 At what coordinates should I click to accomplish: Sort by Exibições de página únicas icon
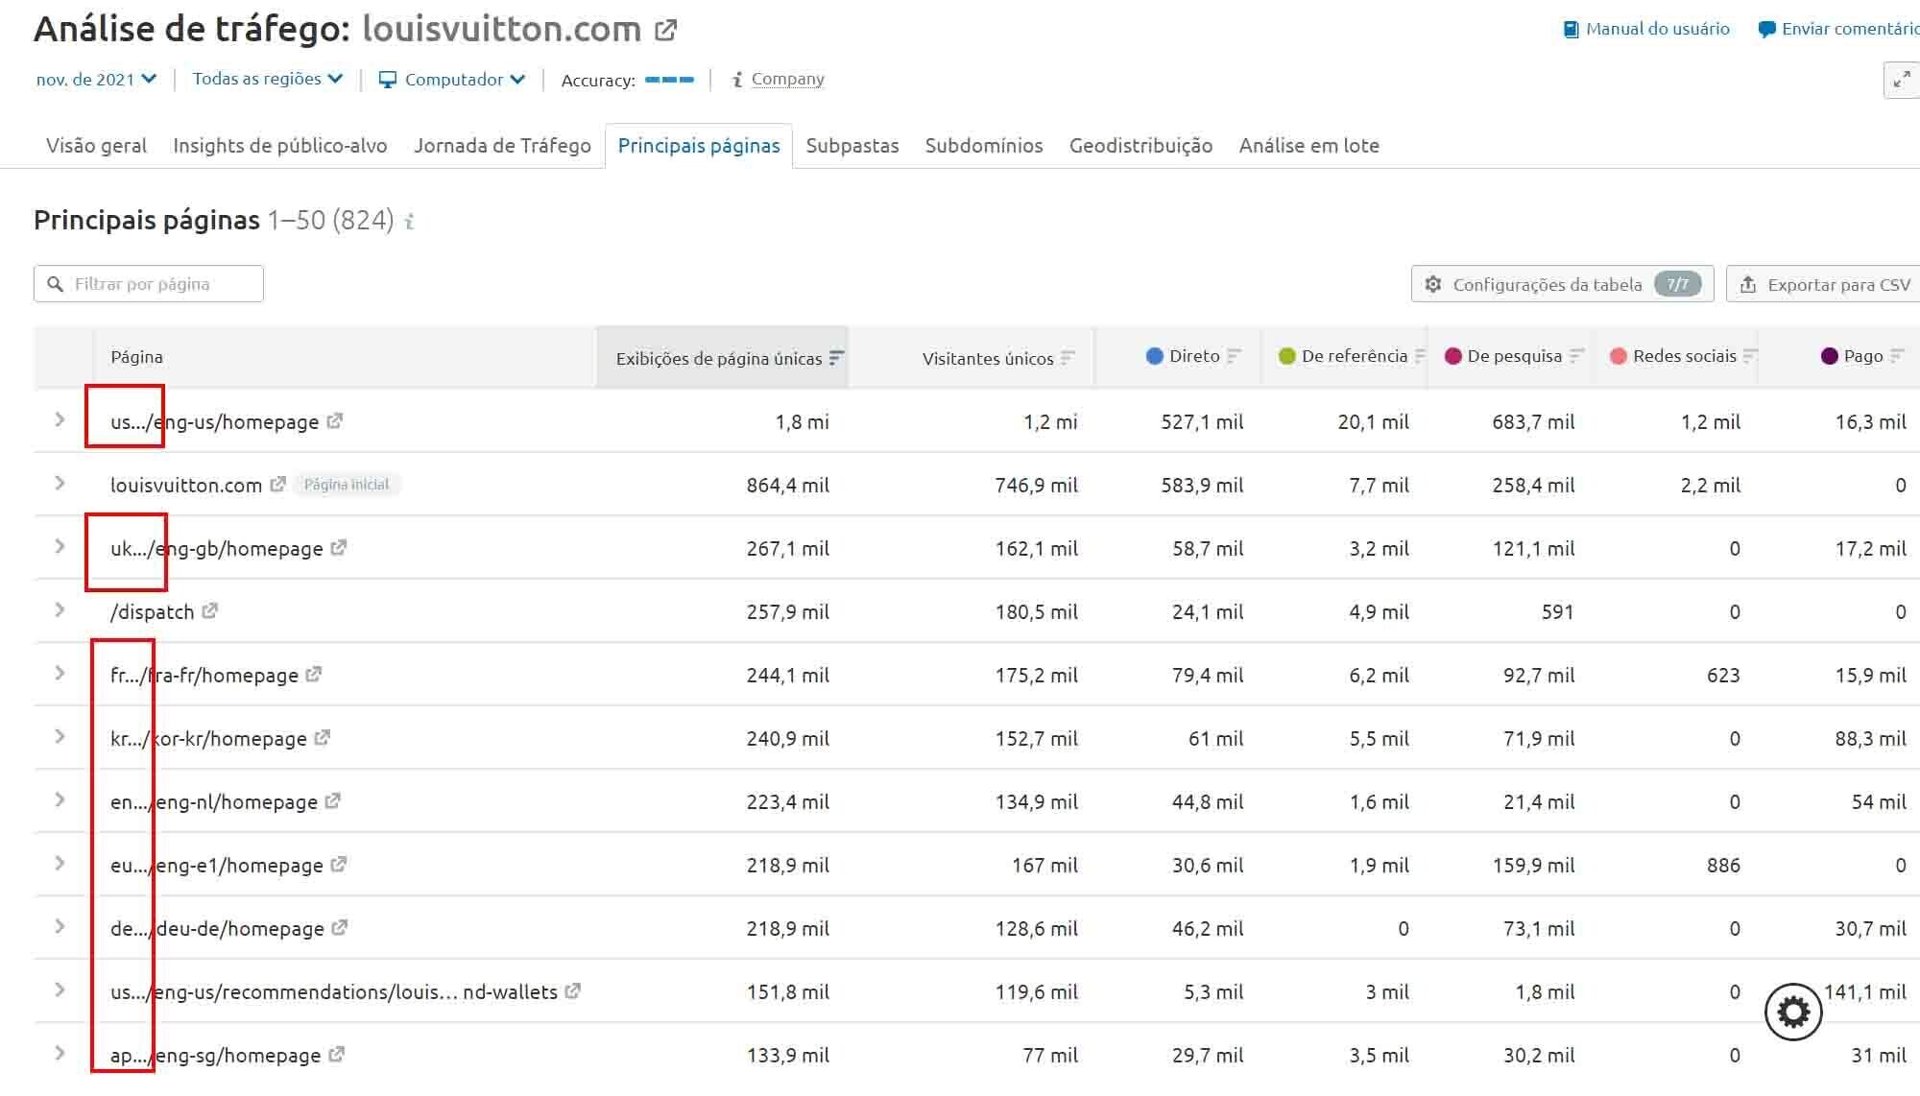(836, 358)
